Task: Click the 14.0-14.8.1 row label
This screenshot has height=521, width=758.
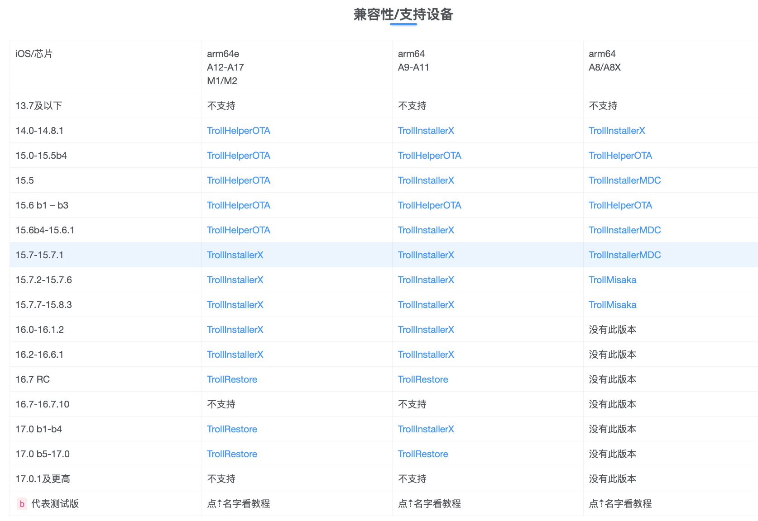Action: point(39,131)
